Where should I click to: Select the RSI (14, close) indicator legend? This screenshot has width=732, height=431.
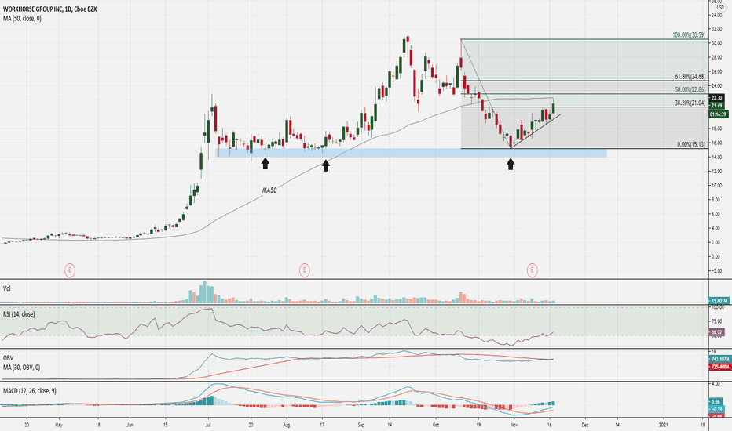pyautogui.click(x=19, y=314)
